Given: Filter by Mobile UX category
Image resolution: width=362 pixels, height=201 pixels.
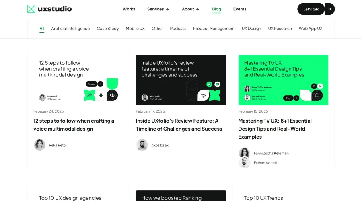Looking at the screenshot, I should (x=135, y=29).
